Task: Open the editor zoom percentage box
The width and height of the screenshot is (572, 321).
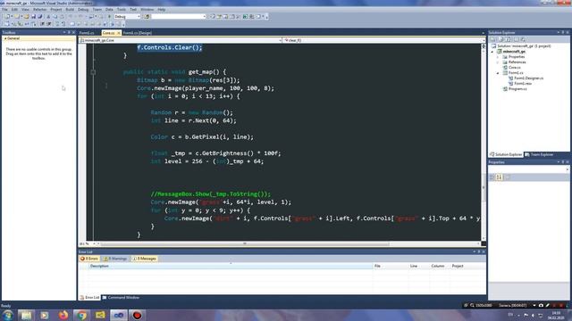Action: click(x=88, y=243)
